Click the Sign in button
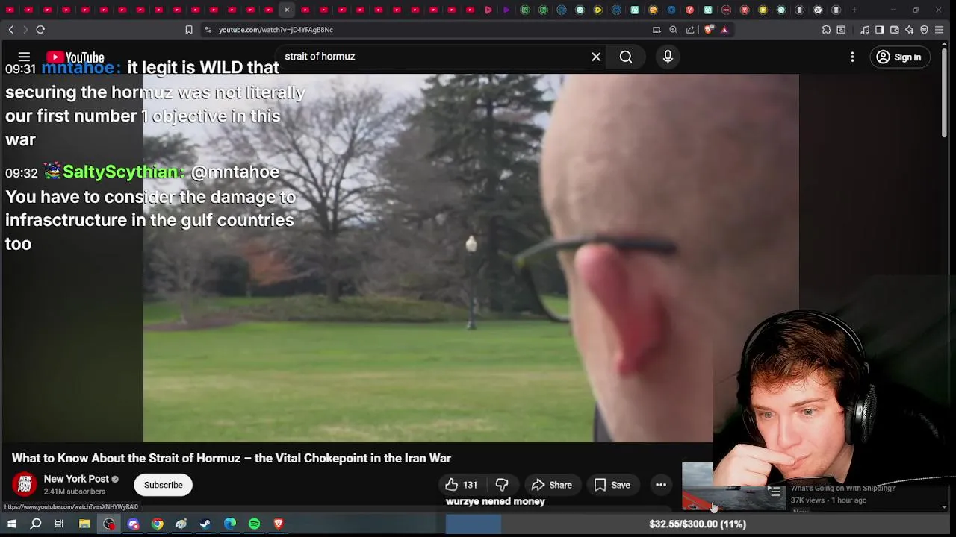 [898, 57]
